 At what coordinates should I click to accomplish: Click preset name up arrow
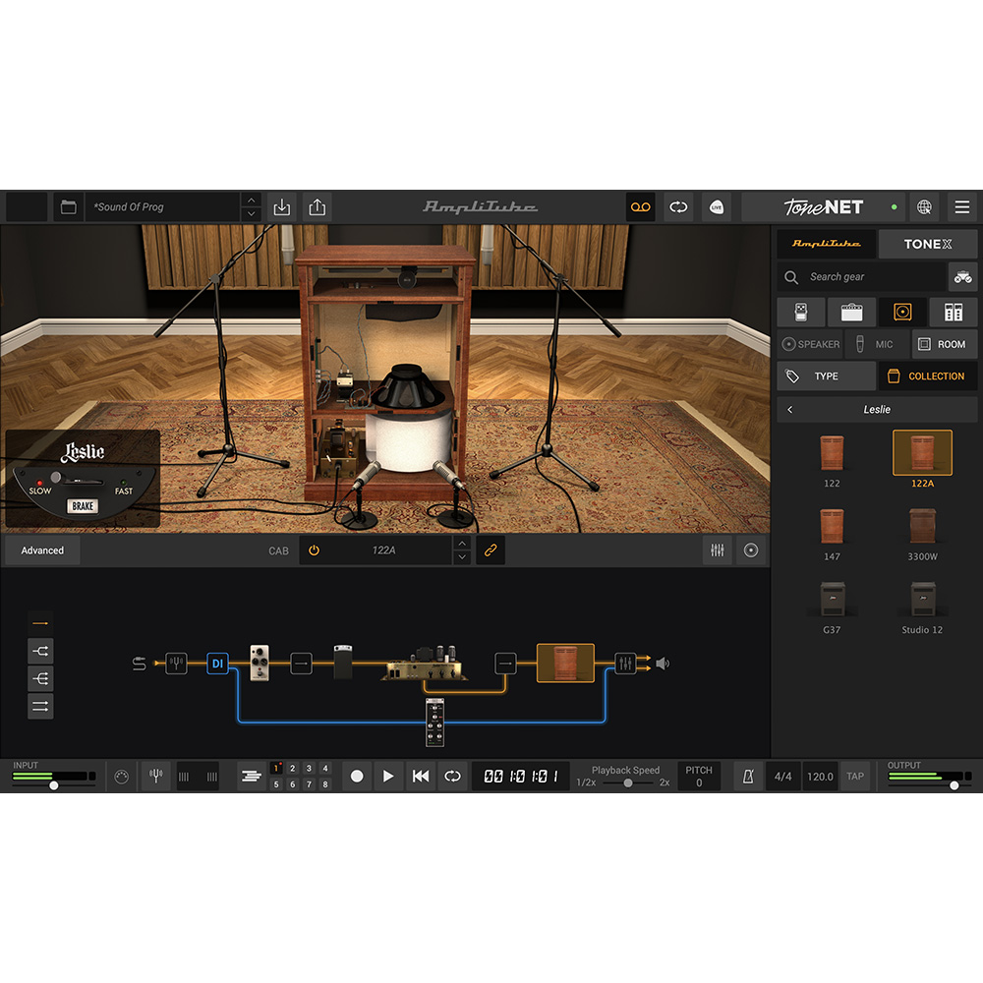coord(251,200)
